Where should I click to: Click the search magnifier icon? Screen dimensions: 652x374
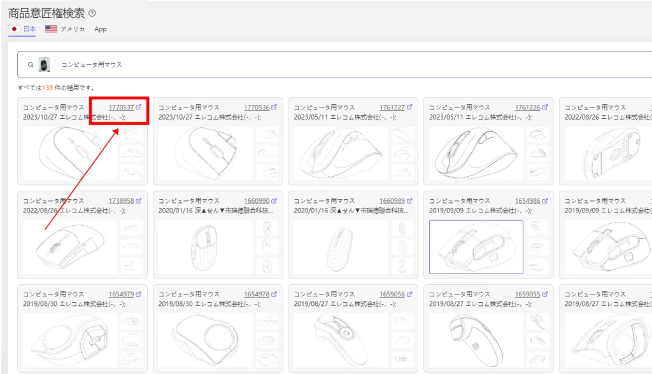tap(31, 64)
